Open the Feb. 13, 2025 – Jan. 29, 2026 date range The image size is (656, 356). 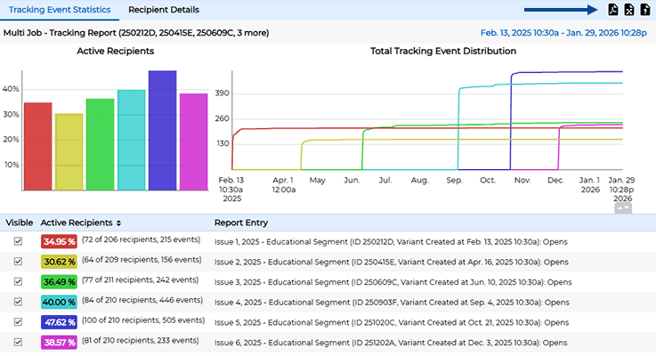(x=563, y=33)
